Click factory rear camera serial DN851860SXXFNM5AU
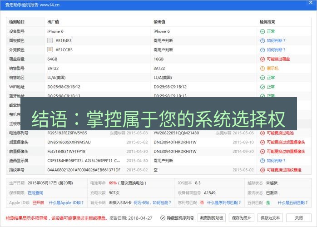The image size is (317, 227). coord(69,142)
